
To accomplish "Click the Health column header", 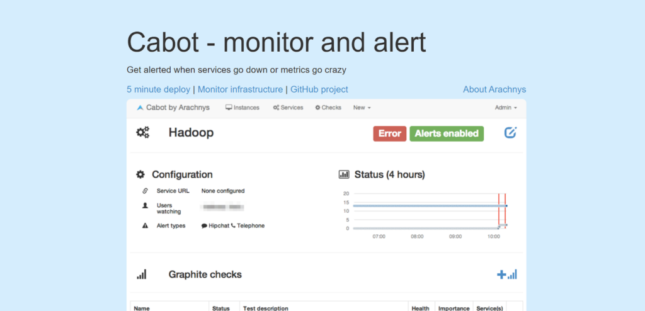I will click(420, 308).
